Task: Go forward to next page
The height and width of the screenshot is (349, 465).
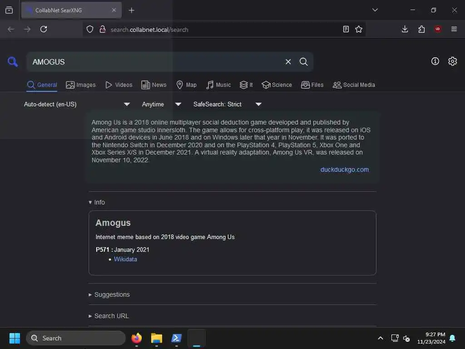Action: pyautogui.click(x=27, y=29)
